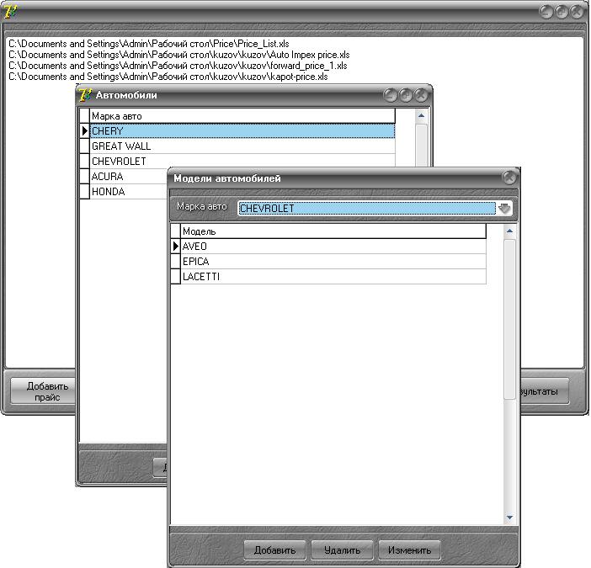Click scroll down arrow in models list
This screenshot has width=591, height=568.
click(509, 518)
